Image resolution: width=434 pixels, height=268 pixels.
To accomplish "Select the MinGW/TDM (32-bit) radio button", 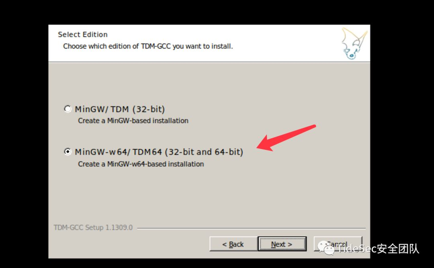I will click(68, 109).
